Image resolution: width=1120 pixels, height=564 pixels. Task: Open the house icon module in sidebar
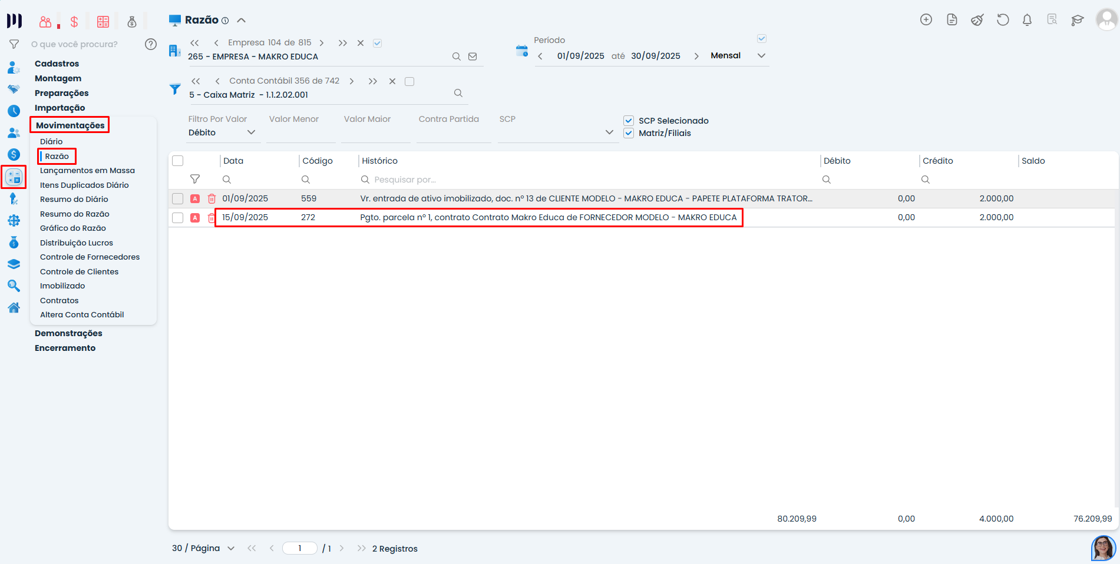click(14, 308)
